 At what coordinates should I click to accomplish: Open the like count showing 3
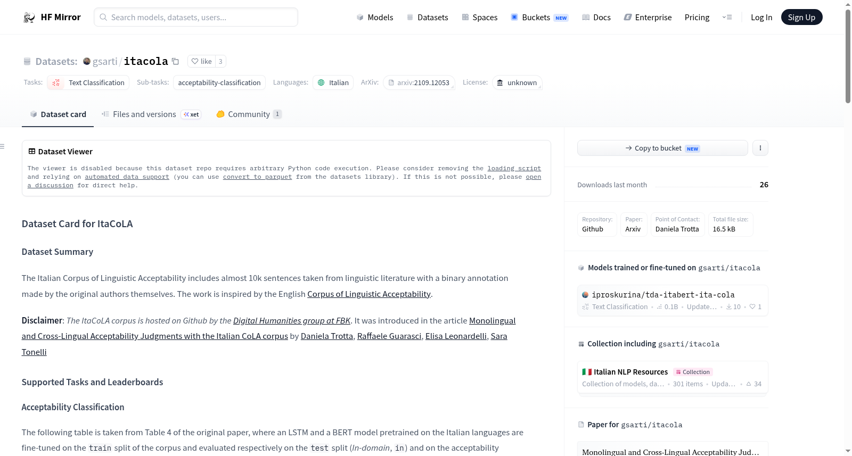tap(220, 61)
